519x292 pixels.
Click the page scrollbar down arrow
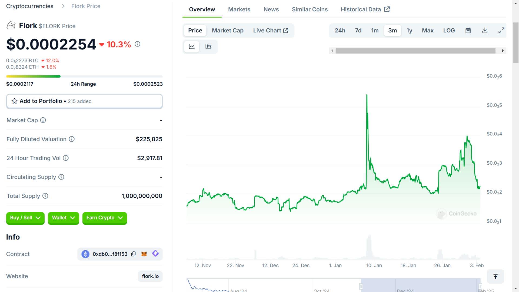pyautogui.click(x=515, y=289)
